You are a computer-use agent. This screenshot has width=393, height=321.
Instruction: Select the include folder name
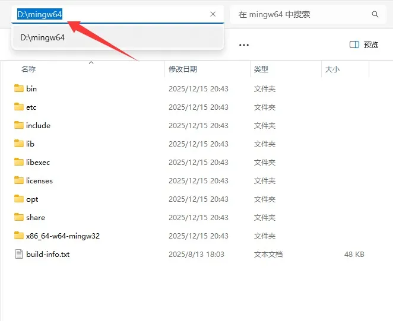[38, 126]
